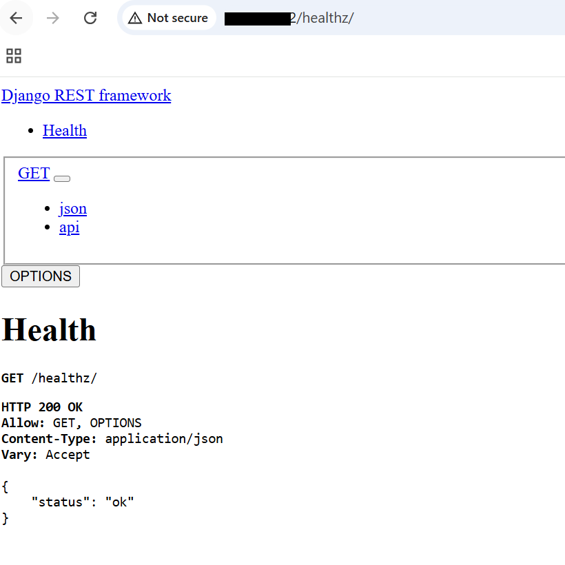Click the browser forward arrow
This screenshot has width=565, height=565.
(53, 18)
